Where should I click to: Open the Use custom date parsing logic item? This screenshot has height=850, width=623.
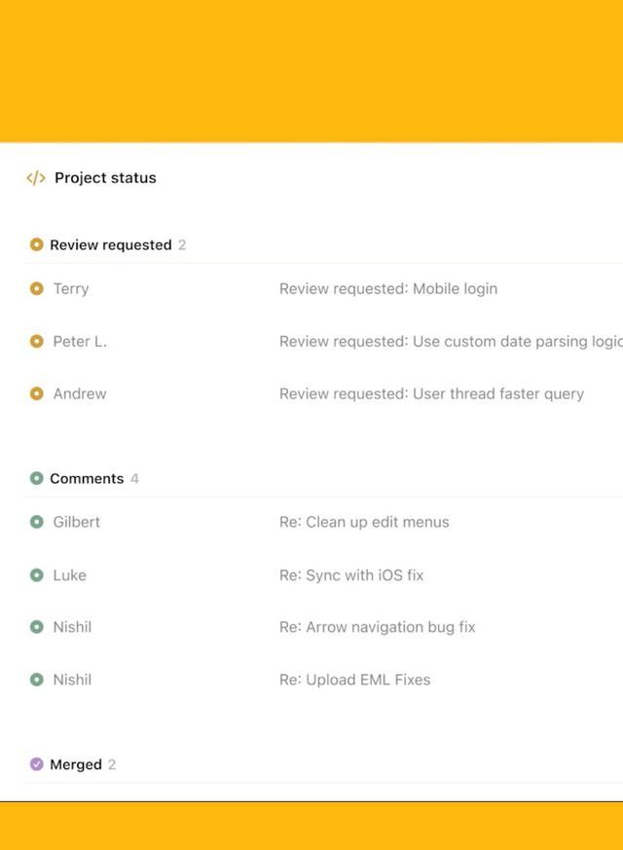(450, 342)
